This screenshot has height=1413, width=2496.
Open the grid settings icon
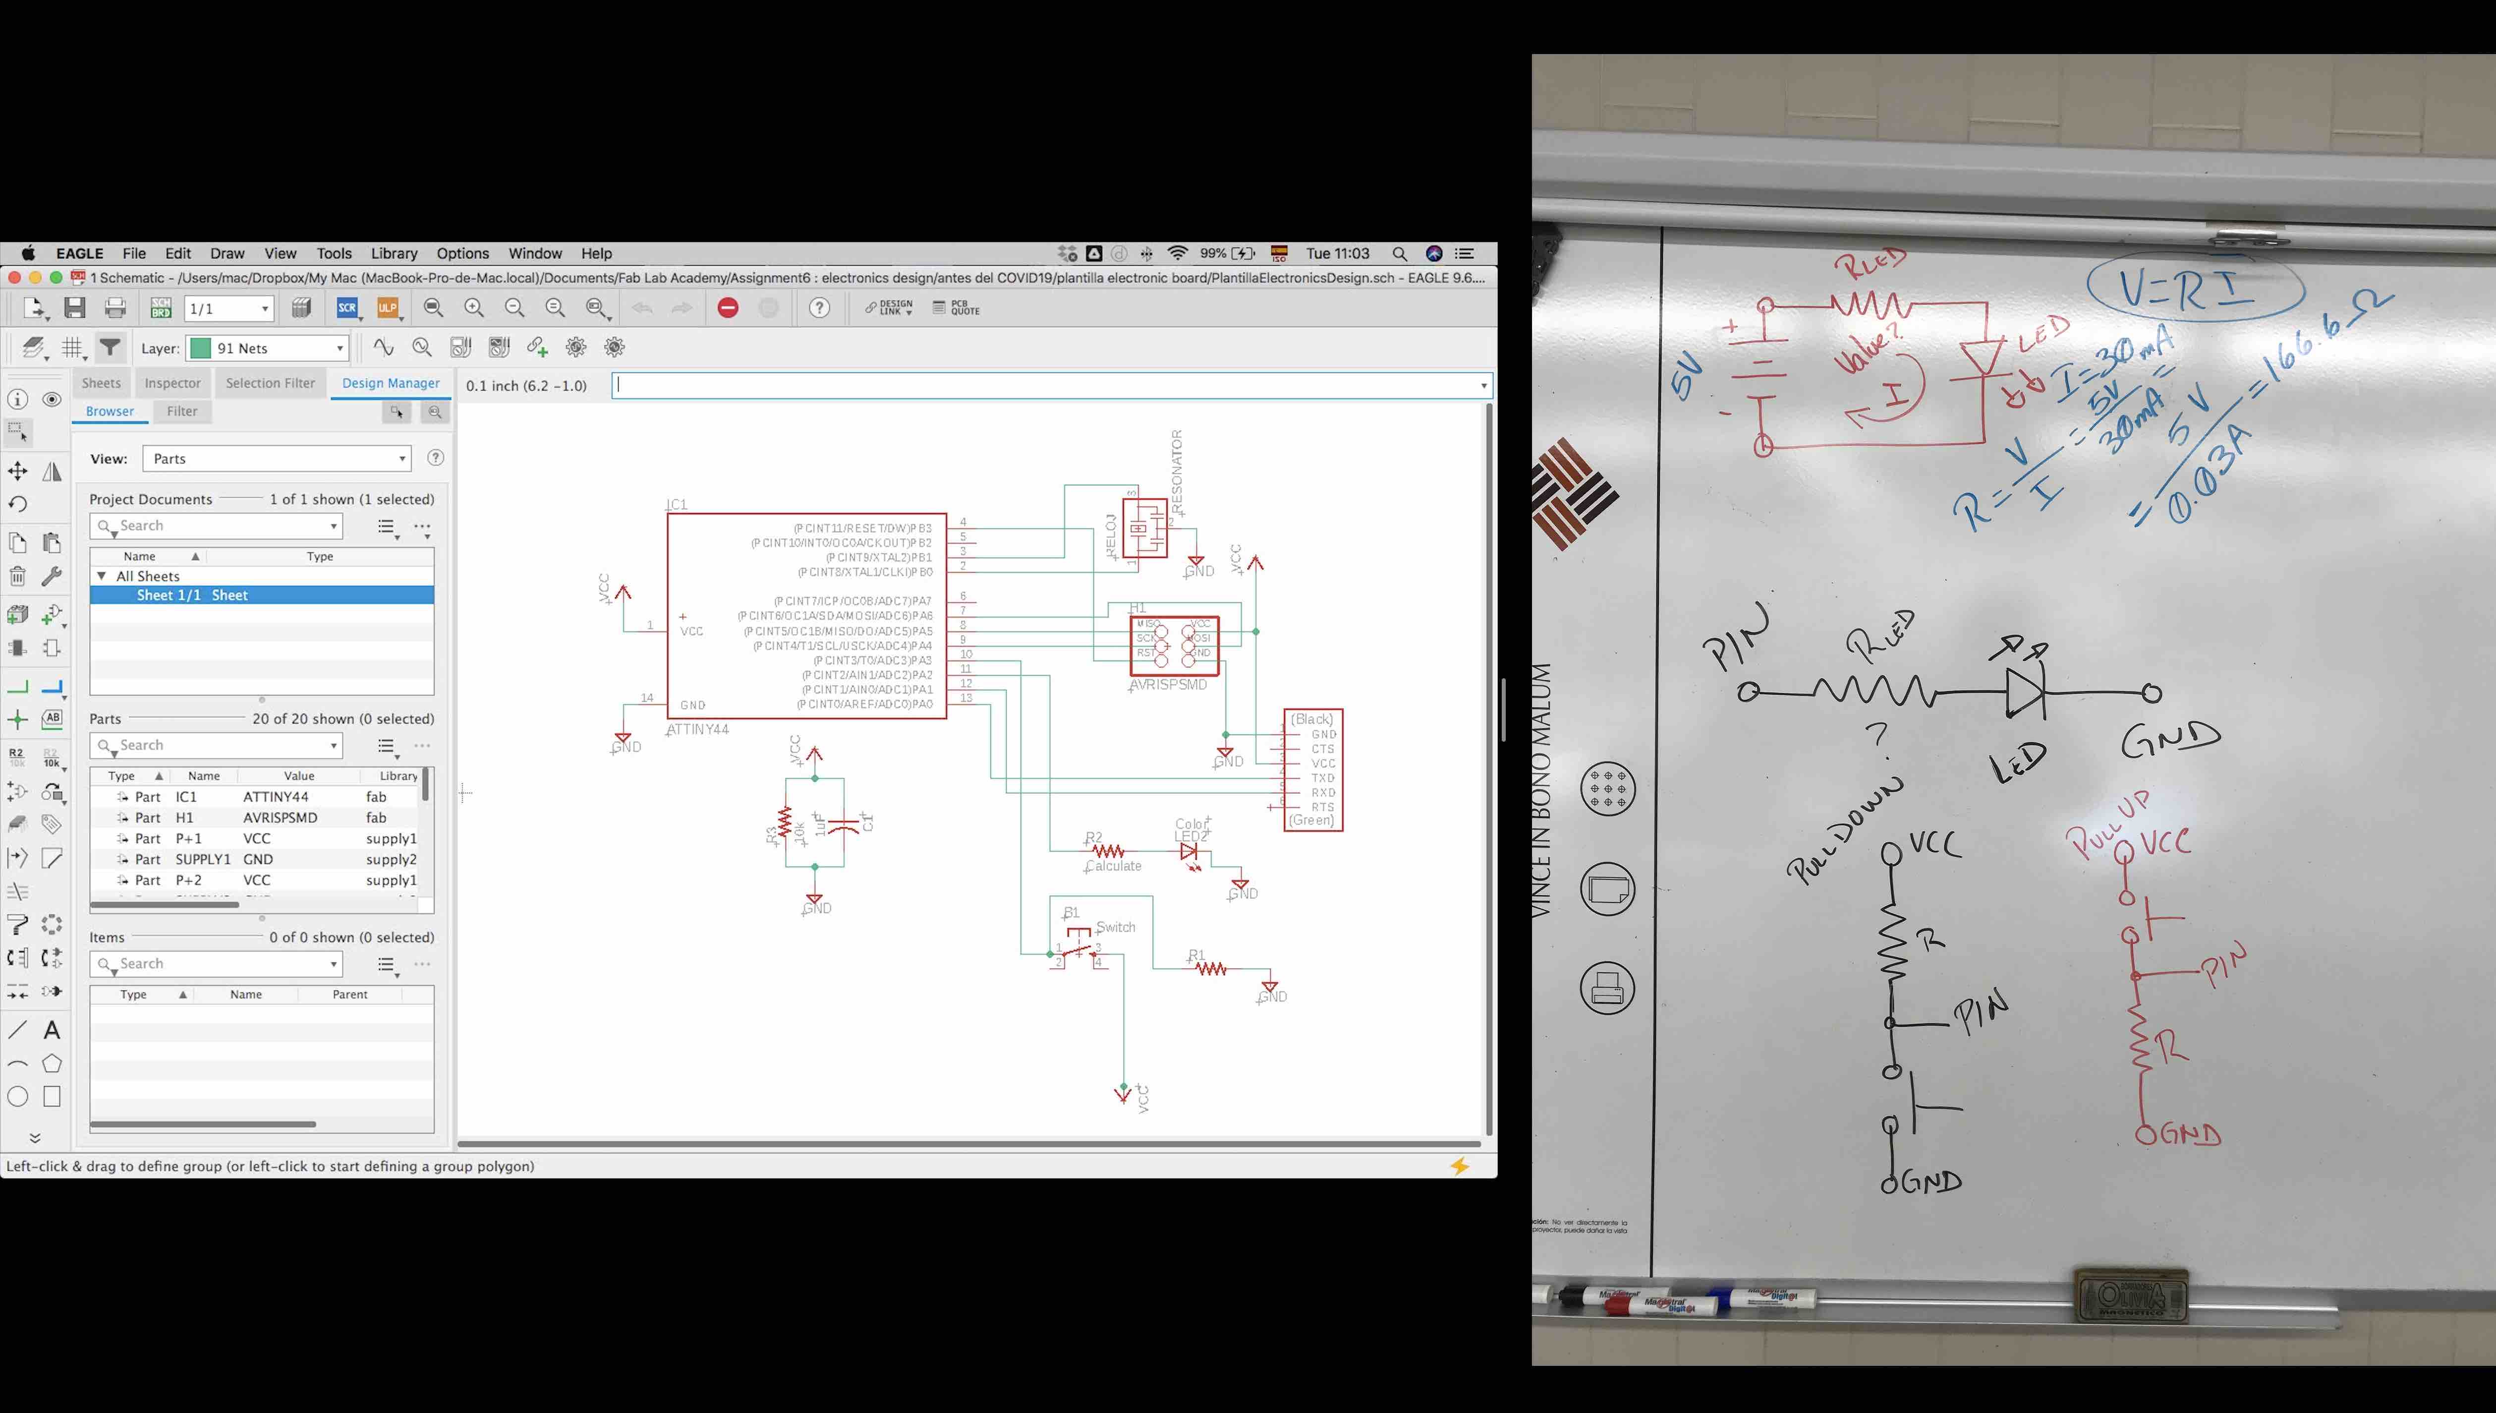pyautogui.click(x=73, y=348)
